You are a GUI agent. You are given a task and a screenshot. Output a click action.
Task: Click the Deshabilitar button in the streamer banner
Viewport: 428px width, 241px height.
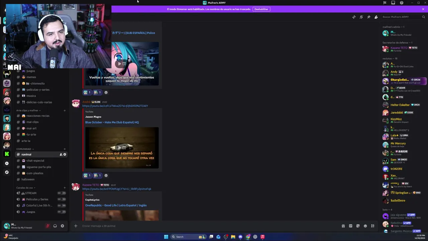261,9
